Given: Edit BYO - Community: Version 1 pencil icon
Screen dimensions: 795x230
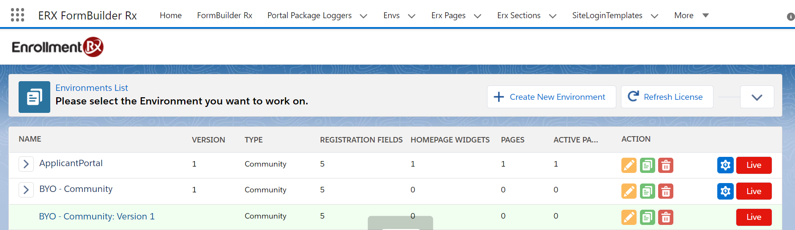Looking at the screenshot, I should tap(629, 217).
